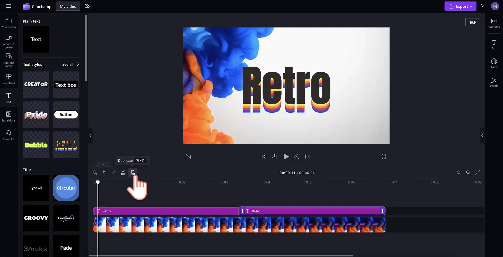Viewport: 503px width, 257px height.
Task: Click the AI sparkle tool in timeline toolbar
Action: click(x=95, y=173)
